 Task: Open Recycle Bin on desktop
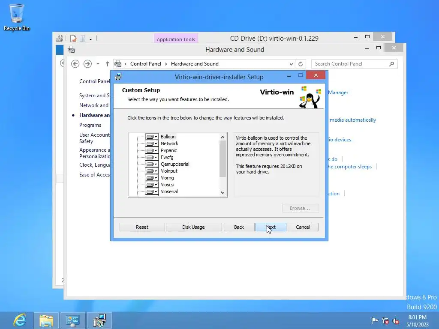click(x=17, y=17)
